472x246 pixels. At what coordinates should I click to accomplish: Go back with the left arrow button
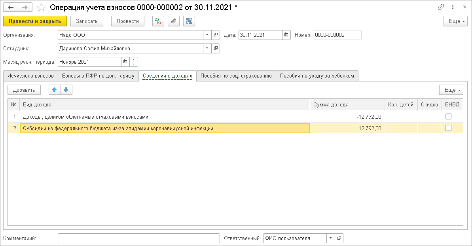click(x=11, y=7)
